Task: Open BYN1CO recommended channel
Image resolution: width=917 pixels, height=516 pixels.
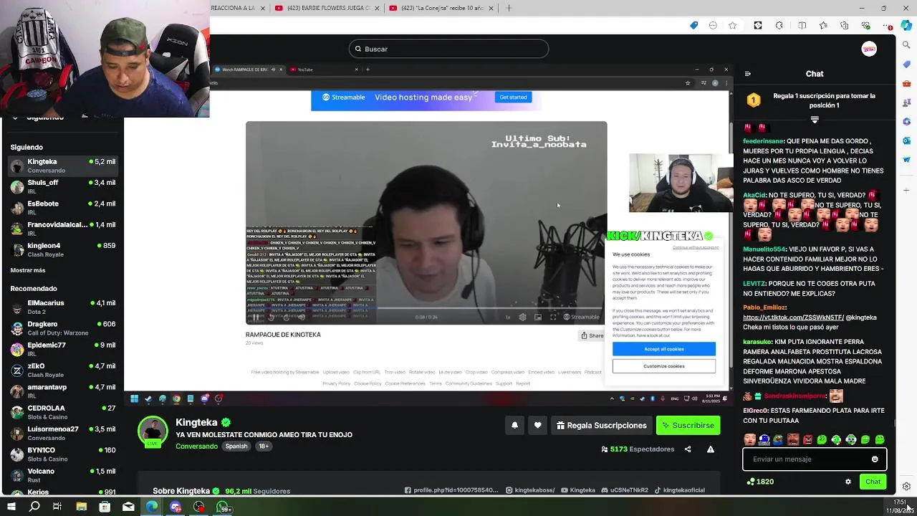Action: (62, 454)
